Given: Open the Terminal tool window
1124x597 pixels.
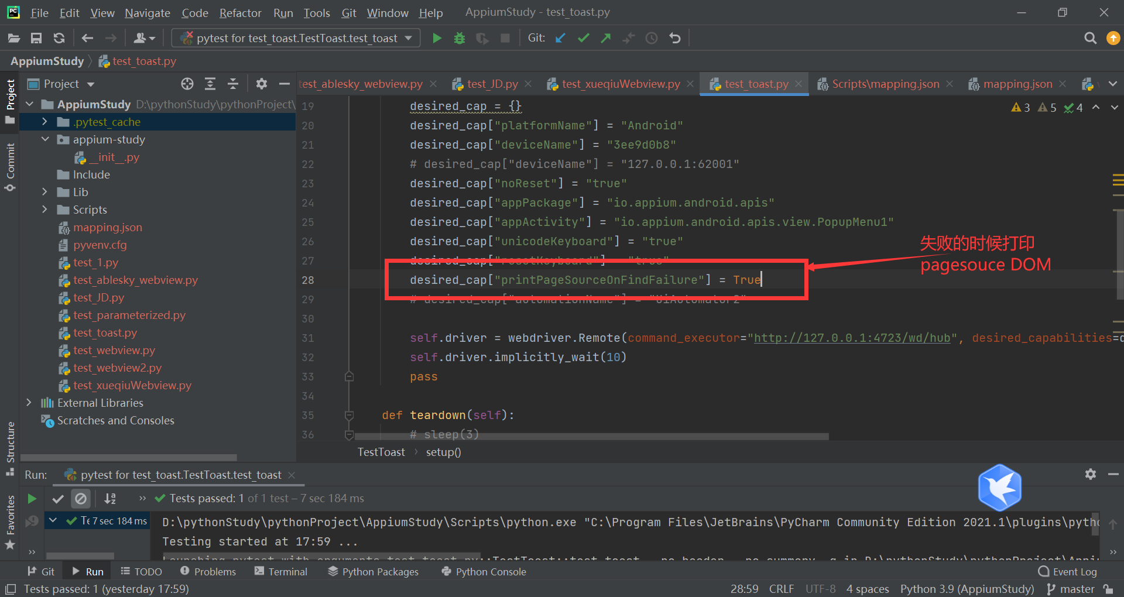Looking at the screenshot, I should pos(281,571).
